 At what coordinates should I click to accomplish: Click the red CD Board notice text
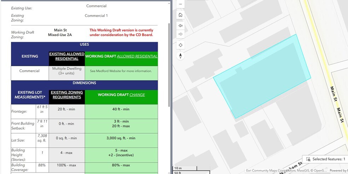pyautogui.click(x=121, y=33)
